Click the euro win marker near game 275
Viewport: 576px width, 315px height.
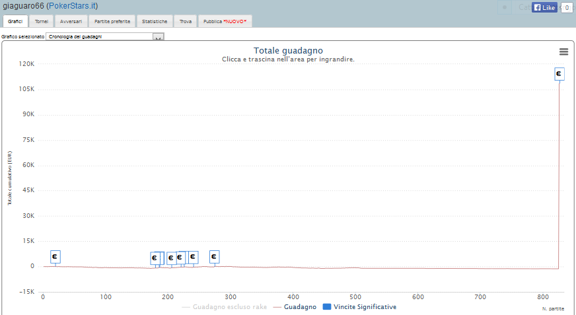(x=214, y=257)
